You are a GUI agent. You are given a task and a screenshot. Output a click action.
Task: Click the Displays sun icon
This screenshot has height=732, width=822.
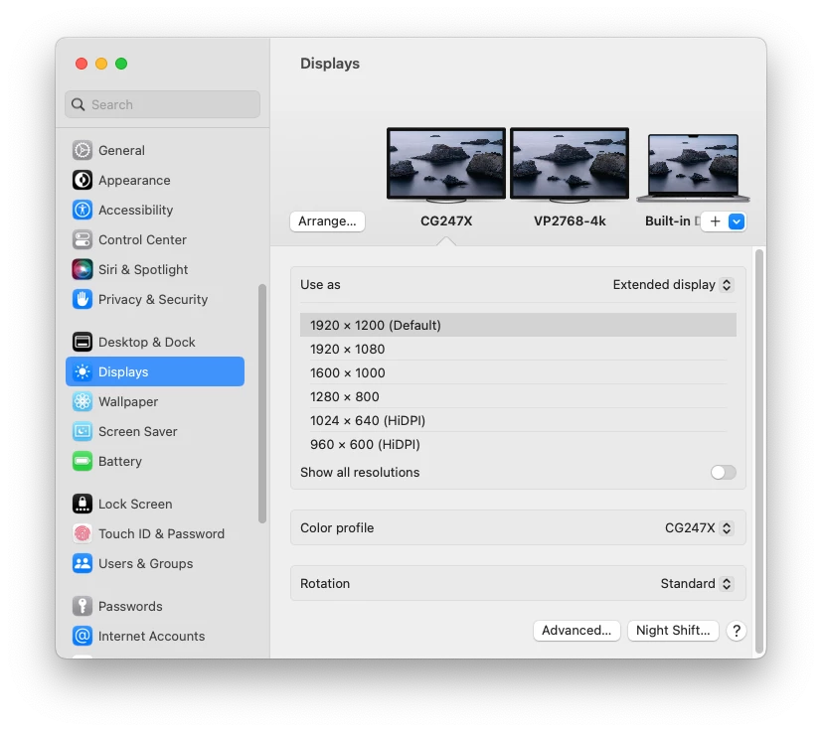coord(82,372)
